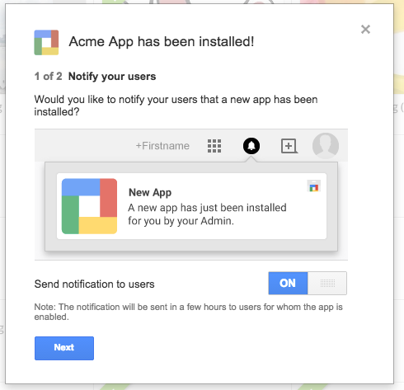Click the +Firstname link
The width and height of the screenshot is (404, 390).
tap(162, 146)
